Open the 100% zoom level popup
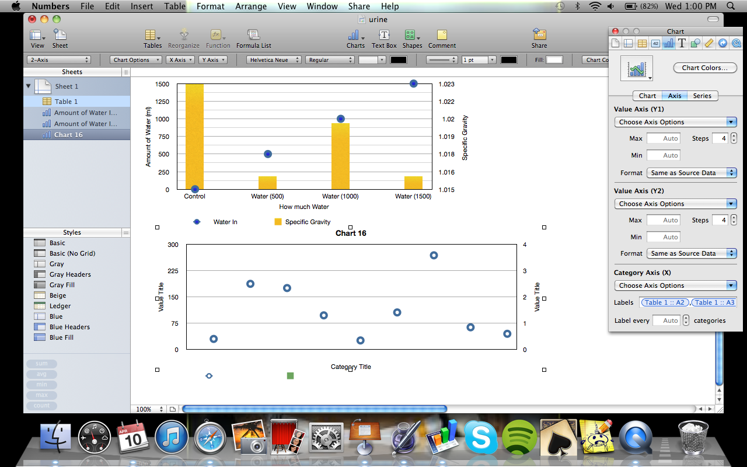This screenshot has width=747, height=467. [148, 409]
